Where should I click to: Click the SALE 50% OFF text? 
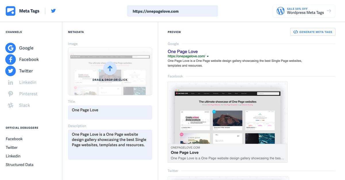(x=297, y=9)
